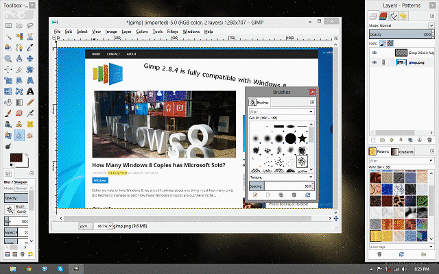The width and height of the screenshot is (439, 274).
Task: Adjust the layer Opacity slider
Action: [x=400, y=34]
